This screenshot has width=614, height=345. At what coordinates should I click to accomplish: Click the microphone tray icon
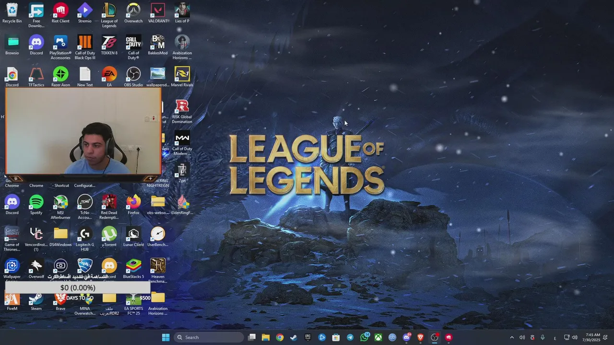point(543,337)
